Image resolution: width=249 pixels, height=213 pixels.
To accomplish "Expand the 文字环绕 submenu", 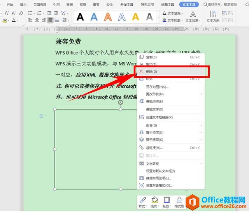I will [x=171, y=164].
